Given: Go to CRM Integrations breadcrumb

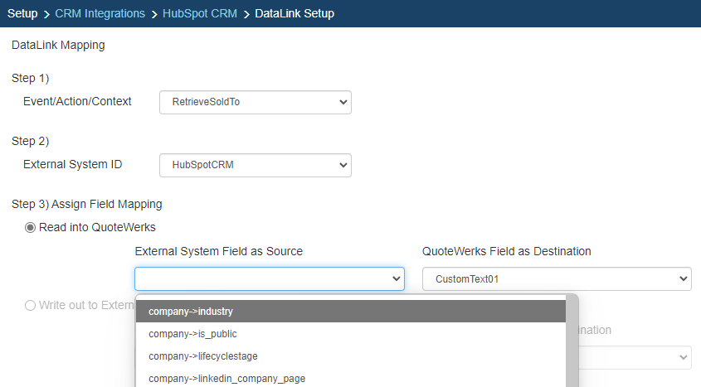Looking at the screenshot, I should click(x=100, y=14).
